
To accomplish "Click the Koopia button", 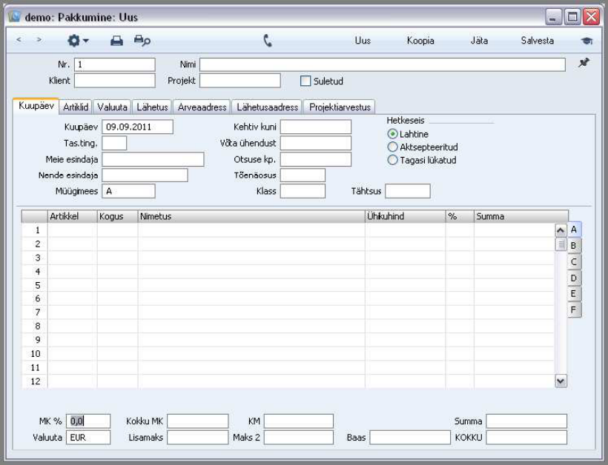I will [x=420, y=41].
